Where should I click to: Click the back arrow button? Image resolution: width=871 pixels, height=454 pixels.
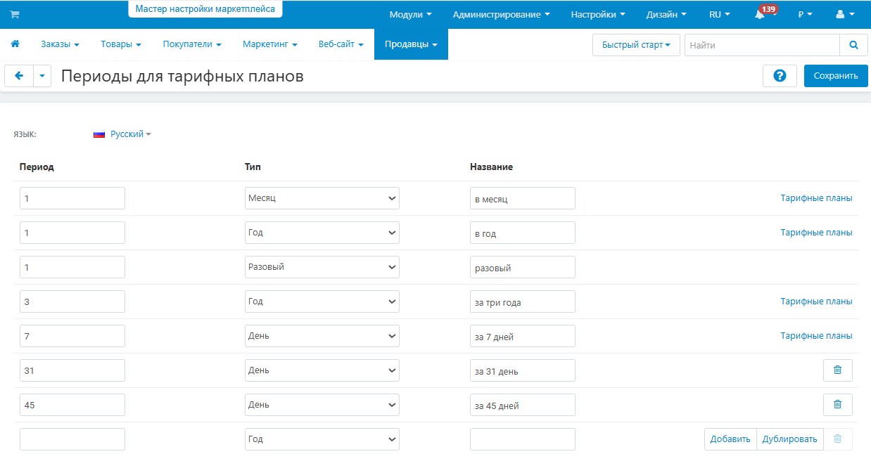point(19,76)
